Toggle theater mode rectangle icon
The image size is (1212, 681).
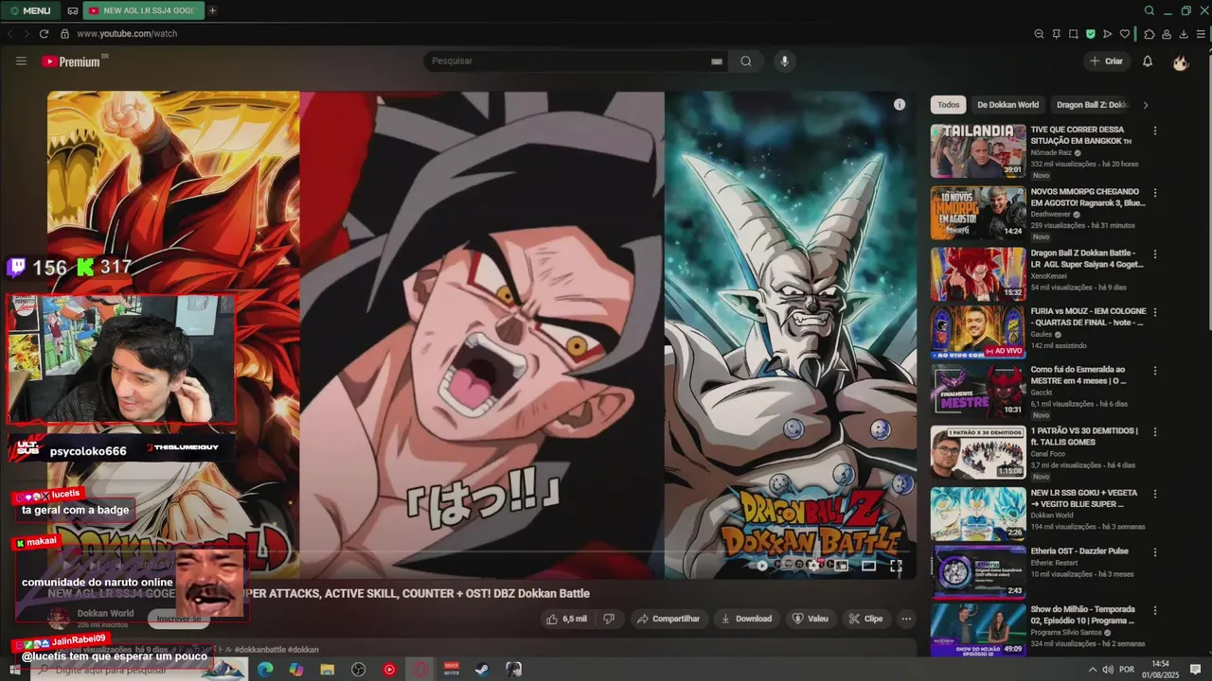(x=868, y=566)
